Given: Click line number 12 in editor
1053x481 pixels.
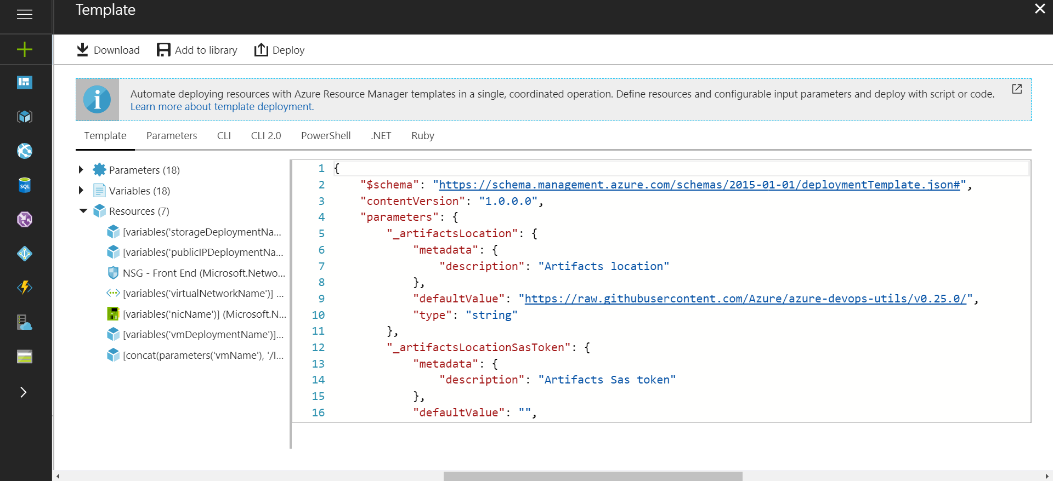Looking at the screenshot, I should [318, 348].
